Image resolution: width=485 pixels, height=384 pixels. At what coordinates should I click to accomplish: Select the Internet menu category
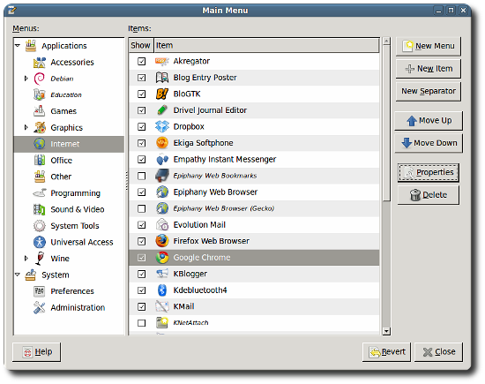coord(69,144)
